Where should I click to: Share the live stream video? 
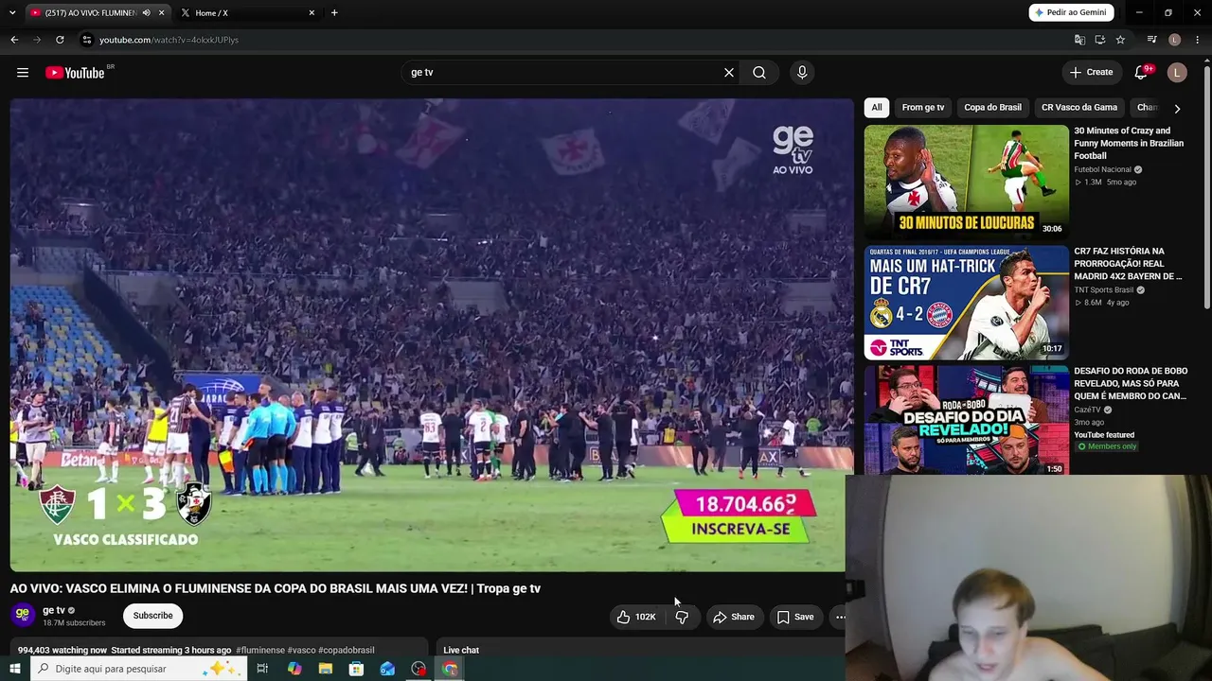(x=734, y=617)
